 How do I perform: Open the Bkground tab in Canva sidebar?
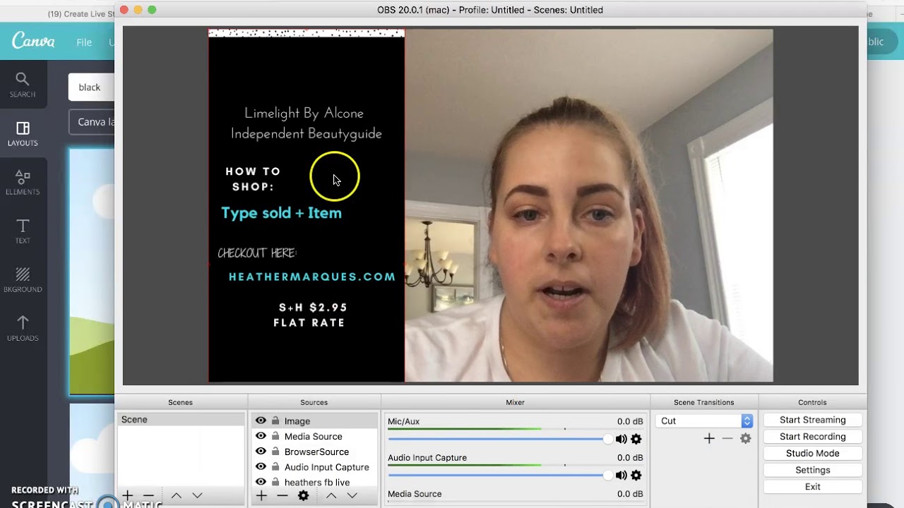tap(23, 280)
